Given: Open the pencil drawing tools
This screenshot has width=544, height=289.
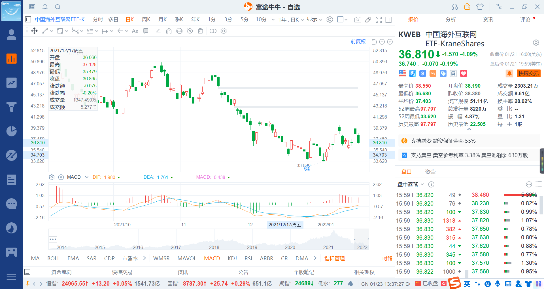Looking at the screenshot, I should [368, 20].
